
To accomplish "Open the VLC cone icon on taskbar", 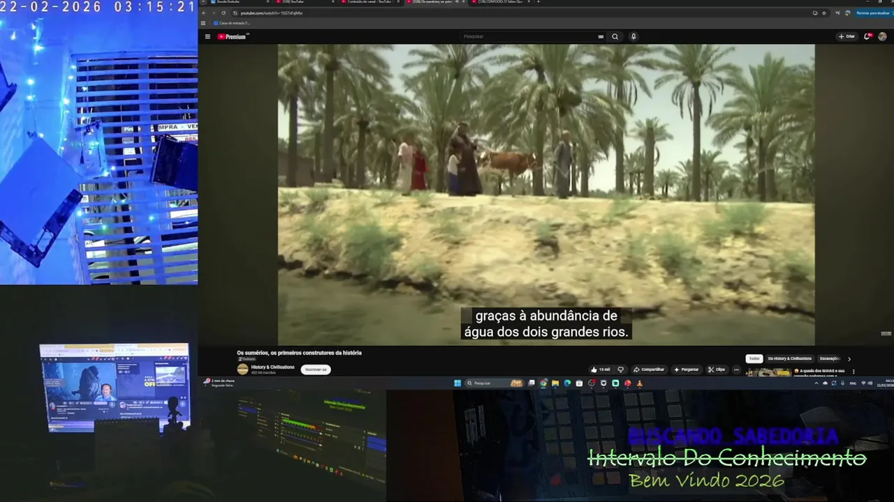I will [x=639, y=383].
